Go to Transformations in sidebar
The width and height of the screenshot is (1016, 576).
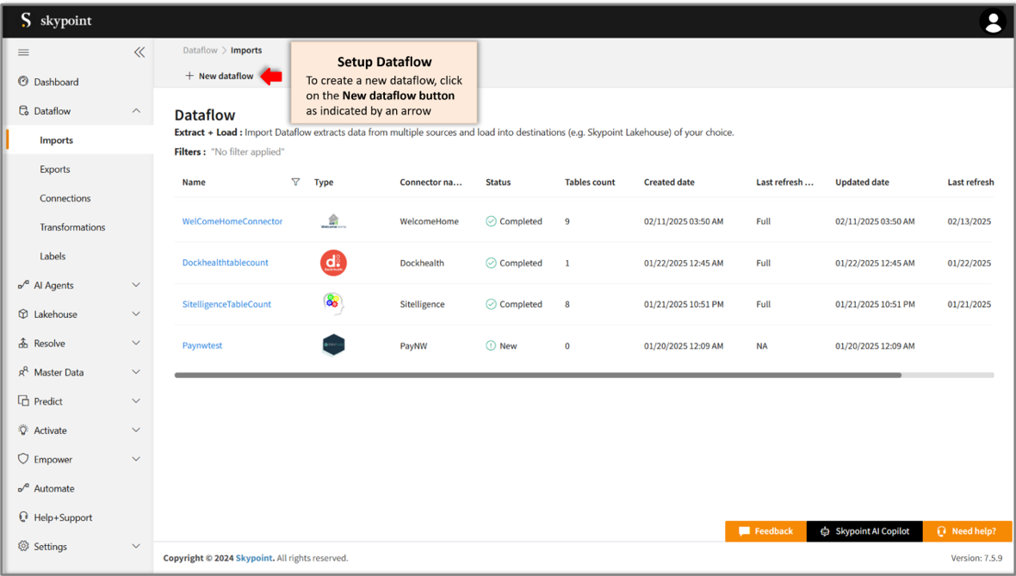tap(72, 227)
